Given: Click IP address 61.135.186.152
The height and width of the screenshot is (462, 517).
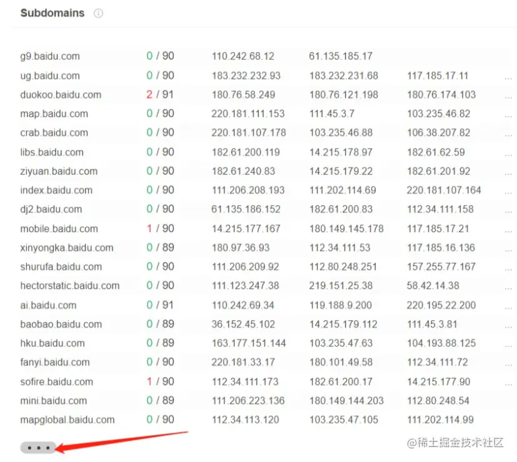Looking at the screenshot, I should pyautogui.click(x=246, y=209).
